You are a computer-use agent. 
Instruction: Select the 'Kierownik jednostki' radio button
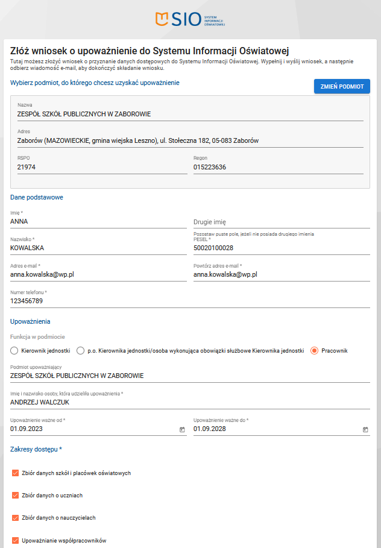[14, 351]
